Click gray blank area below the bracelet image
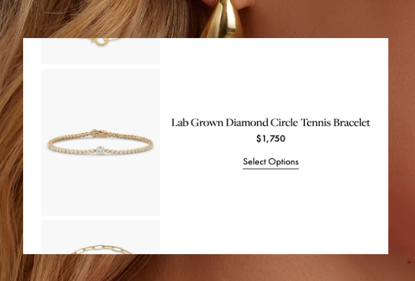 tap(100, 185)
